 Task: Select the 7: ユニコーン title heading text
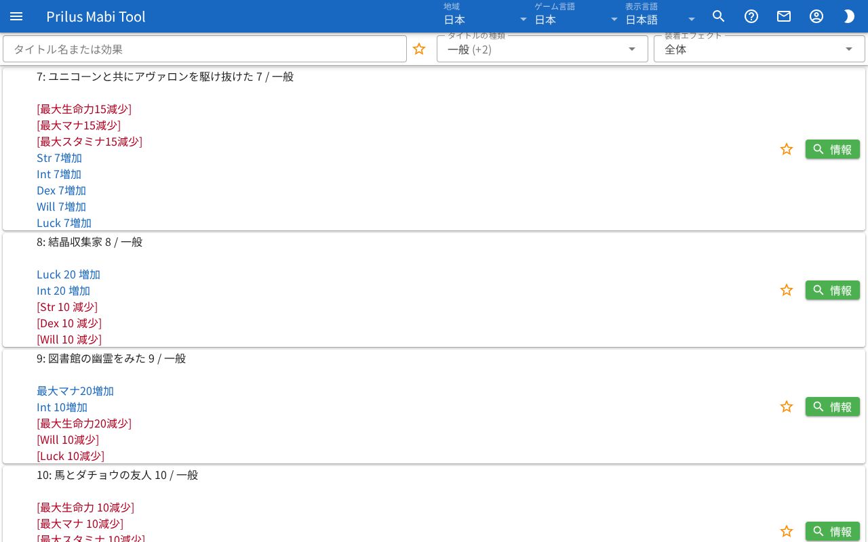165,77
